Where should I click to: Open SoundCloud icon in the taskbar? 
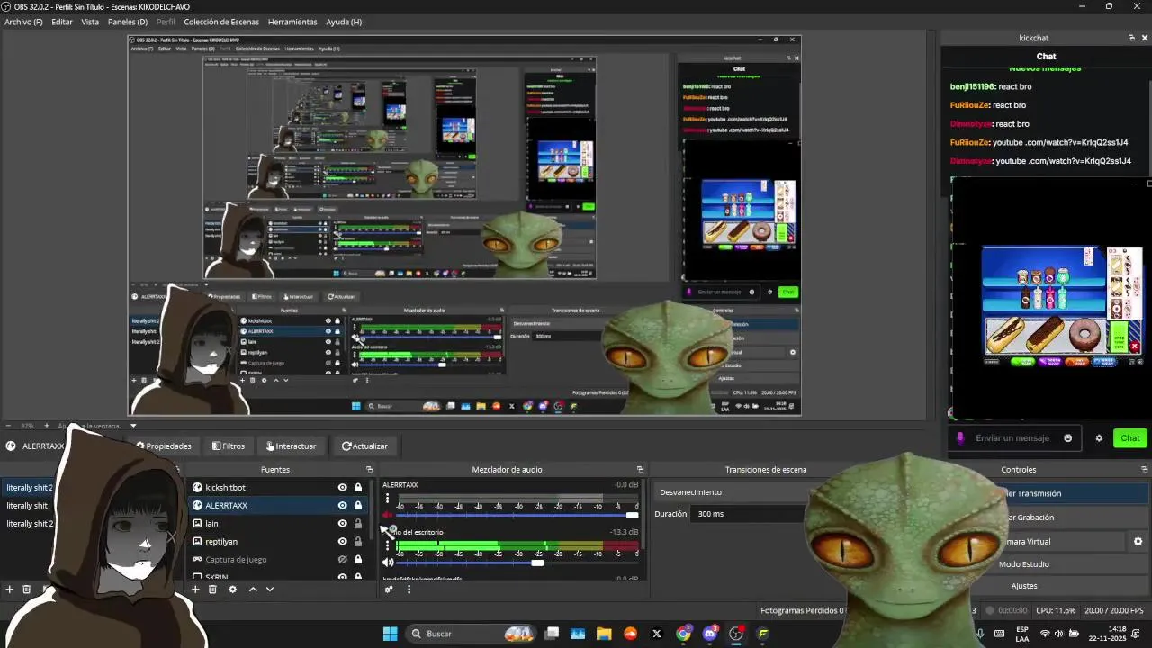[x=630, y=634]
